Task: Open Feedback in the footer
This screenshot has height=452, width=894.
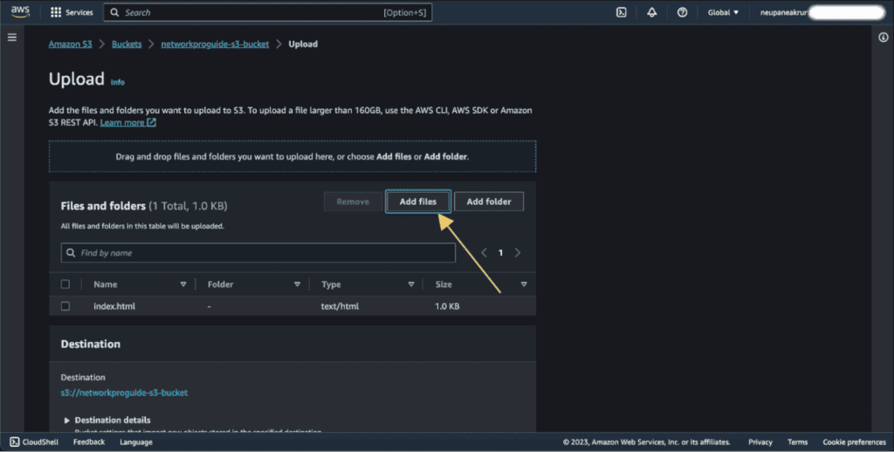Action: (x=89, y=442)
